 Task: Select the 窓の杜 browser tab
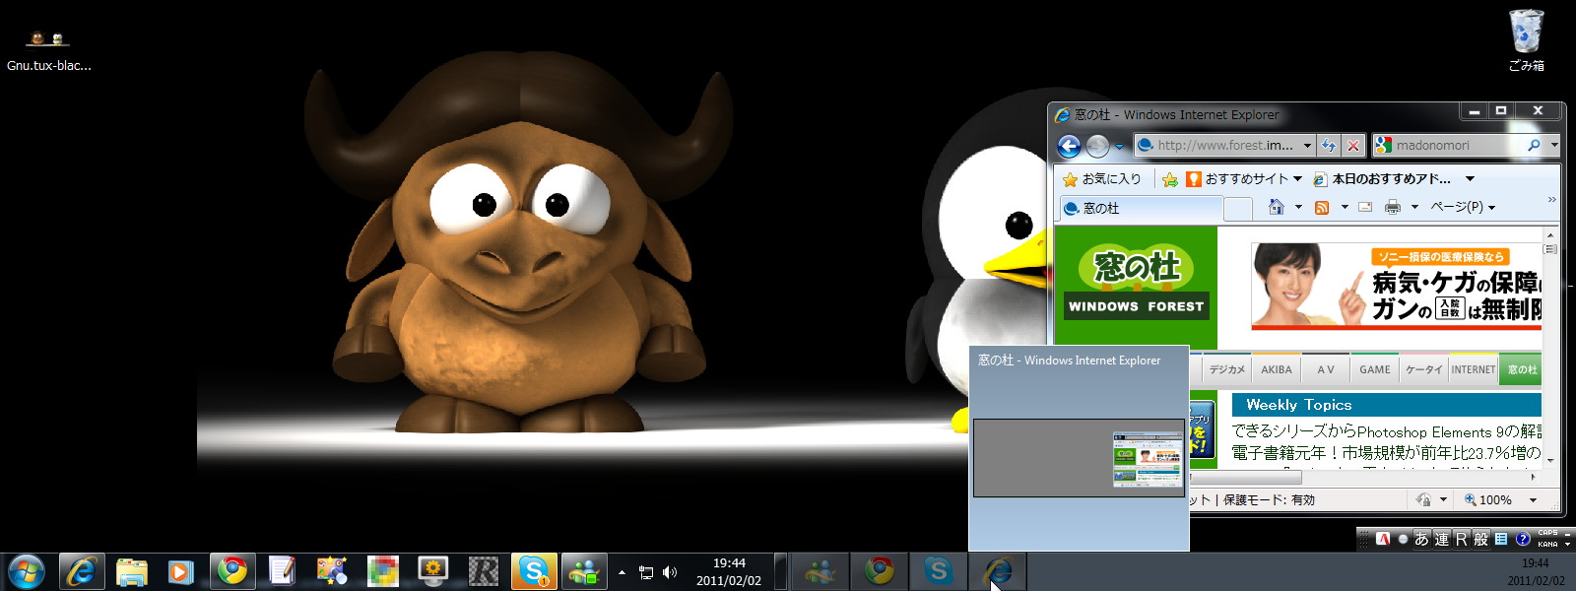1140,209
